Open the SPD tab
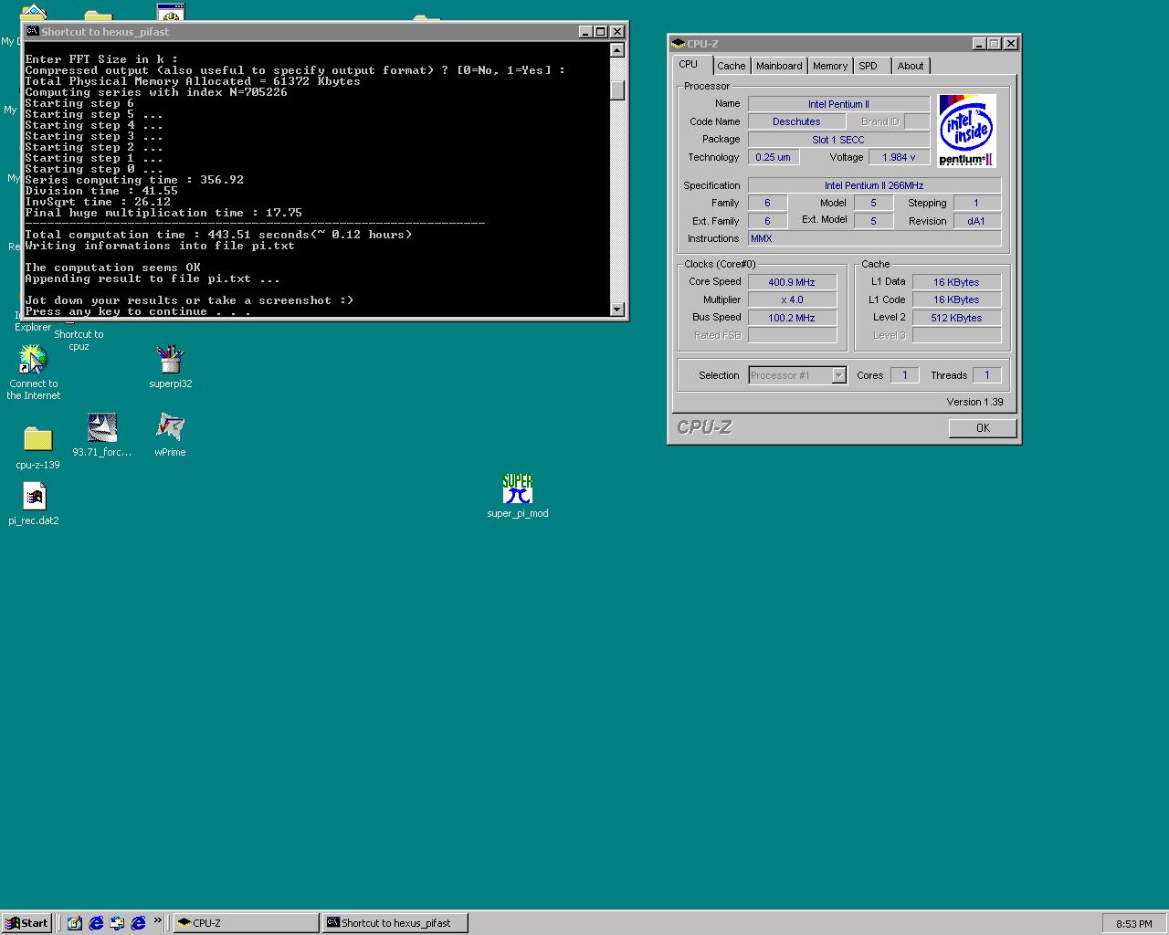This screenshot has width=1169, height=935. 869,66
